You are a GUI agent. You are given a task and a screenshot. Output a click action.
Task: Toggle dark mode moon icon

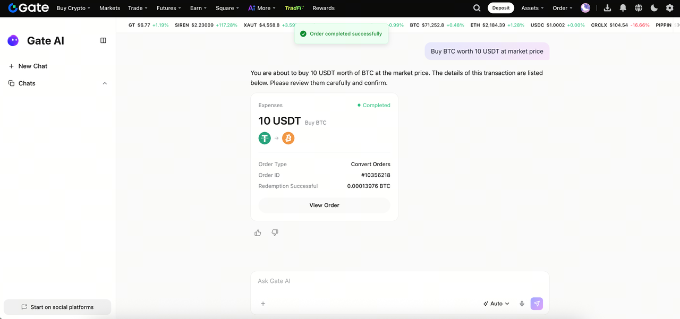(x=654, y=8)
